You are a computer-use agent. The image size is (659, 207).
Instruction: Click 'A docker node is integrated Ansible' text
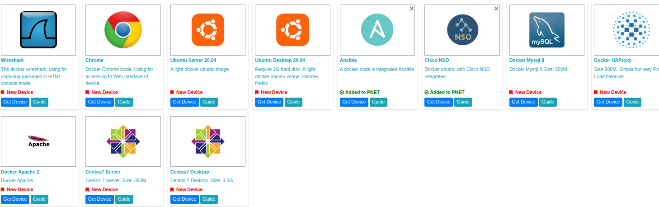pos(377,69)
